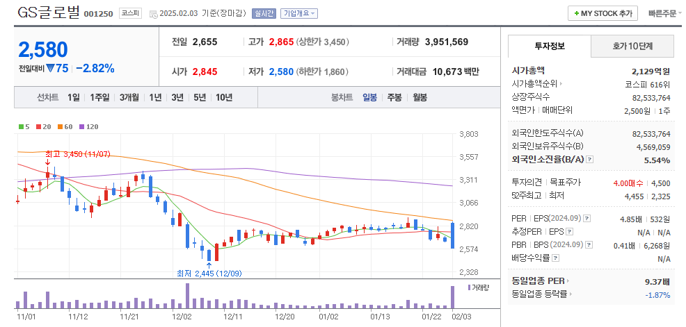Select the 1일 line chart period
Image resolution: width=686 pixels, height=327 pixels.
coord(74,97)
